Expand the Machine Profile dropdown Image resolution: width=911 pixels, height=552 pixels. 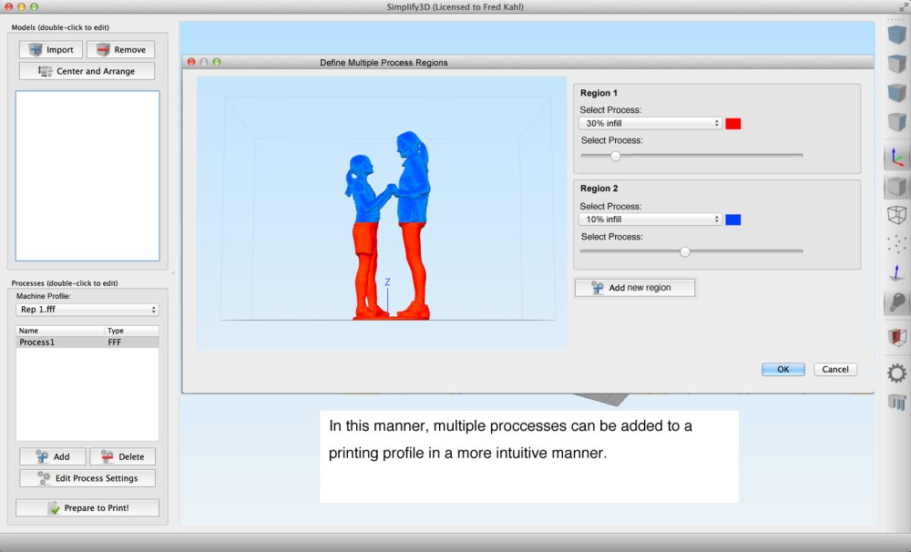click(x=87, y=310)
